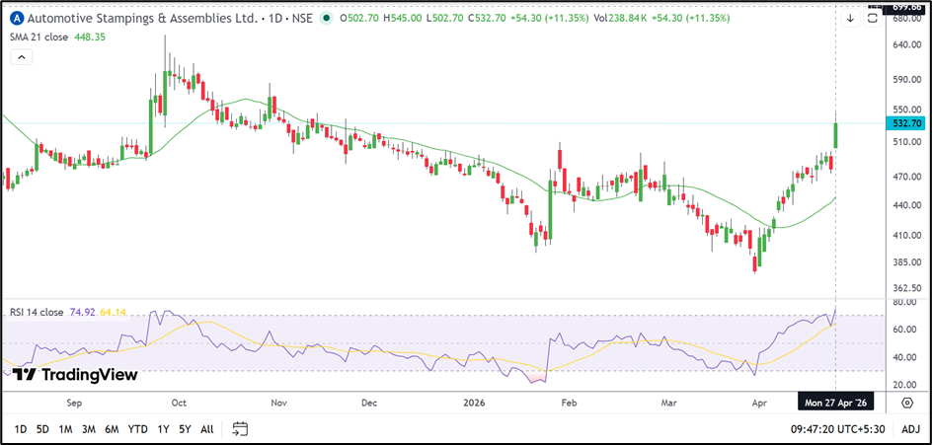
Task: Open chart settings hexagon icon
Action: [x=907, y=403]
